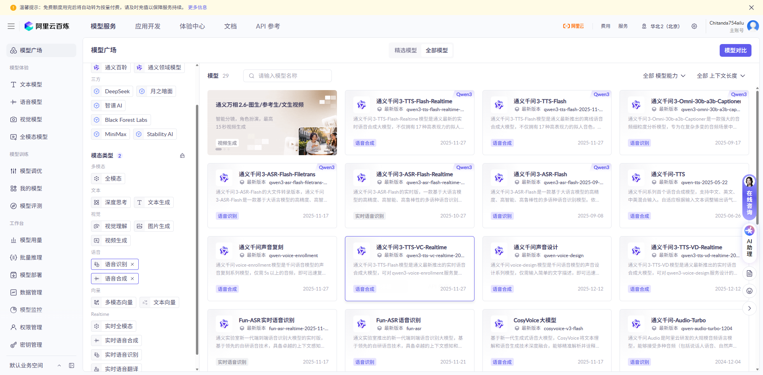Open 数据管理 in the sidebar

tap(41, 292)
